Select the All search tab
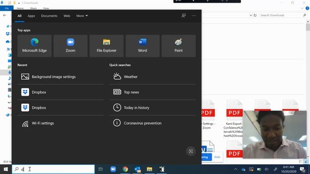The width and height of the screenshot is (310, 174). pos(19,16)
